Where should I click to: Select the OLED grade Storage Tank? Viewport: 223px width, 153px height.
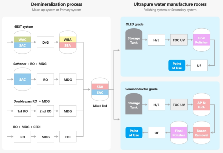(x=134, y=40)
